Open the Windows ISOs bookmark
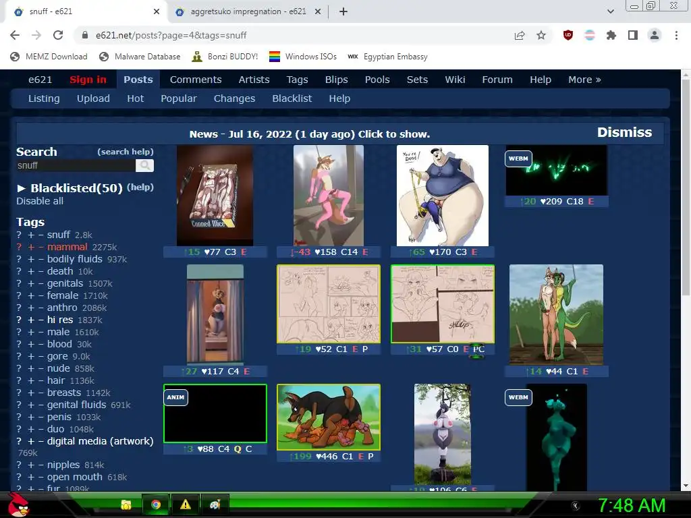Viewport: 691px width, 518px height. pyautogui.click(x=303, y=57)
